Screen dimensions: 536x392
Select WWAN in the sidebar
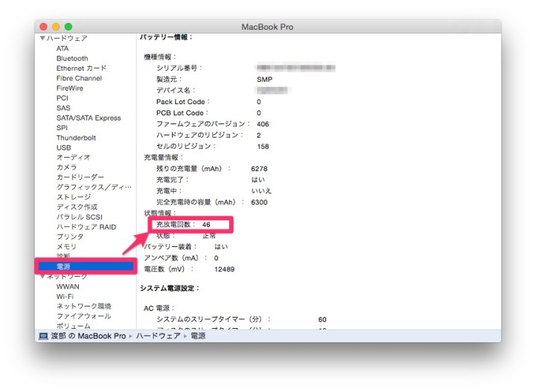coord(68,286)
